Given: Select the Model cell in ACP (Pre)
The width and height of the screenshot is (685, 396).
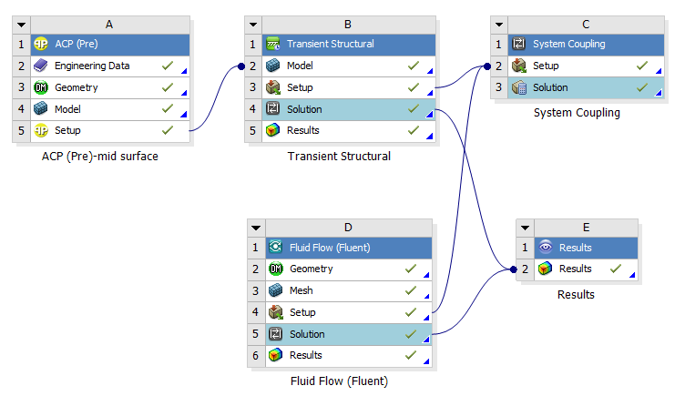Looking at the screenshot, I should click(x=110, y=109).
